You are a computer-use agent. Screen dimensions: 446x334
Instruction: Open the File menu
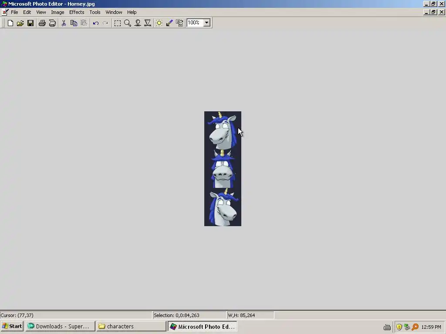(14, 12)
